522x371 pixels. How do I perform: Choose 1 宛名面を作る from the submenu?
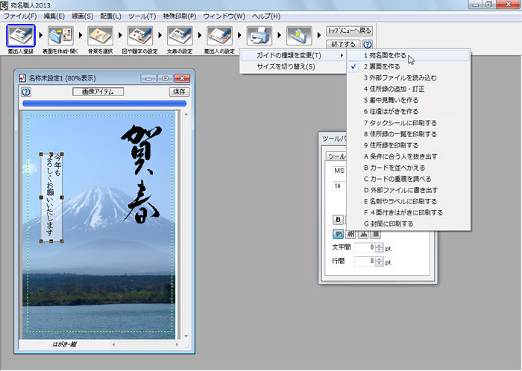(x=384, y=55)
